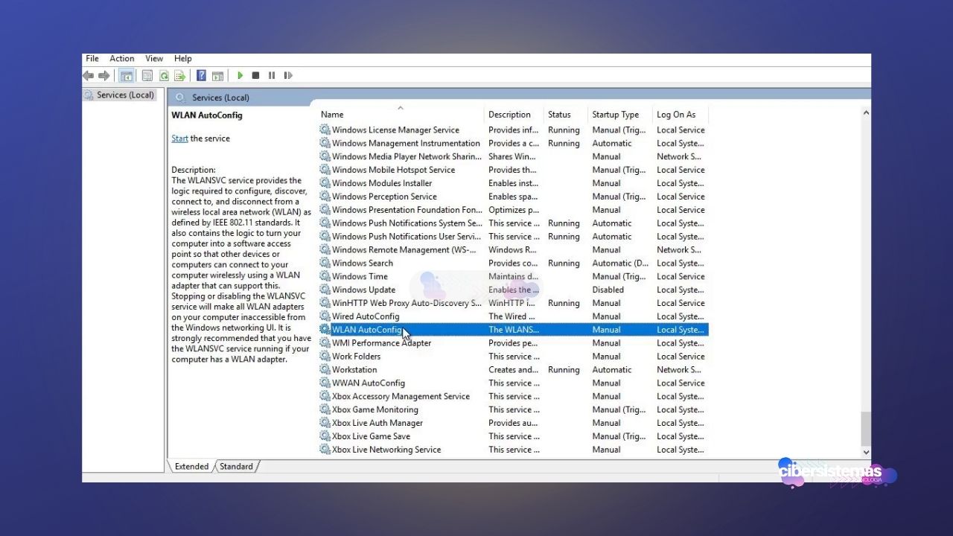
Task: Select Windows Push Notifications User Service
Action: [513, 237]
